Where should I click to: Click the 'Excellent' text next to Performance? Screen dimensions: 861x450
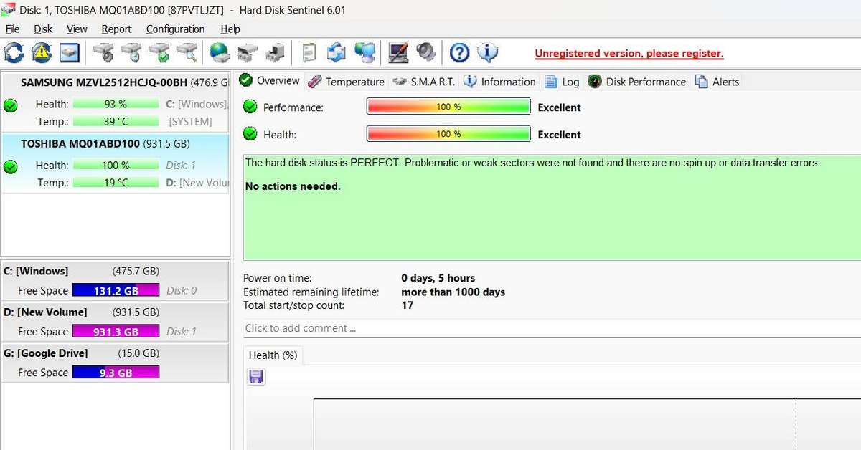[x=560, y=107]
